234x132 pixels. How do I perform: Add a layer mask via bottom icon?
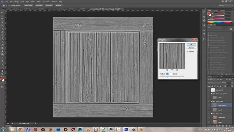pos(217,126)
